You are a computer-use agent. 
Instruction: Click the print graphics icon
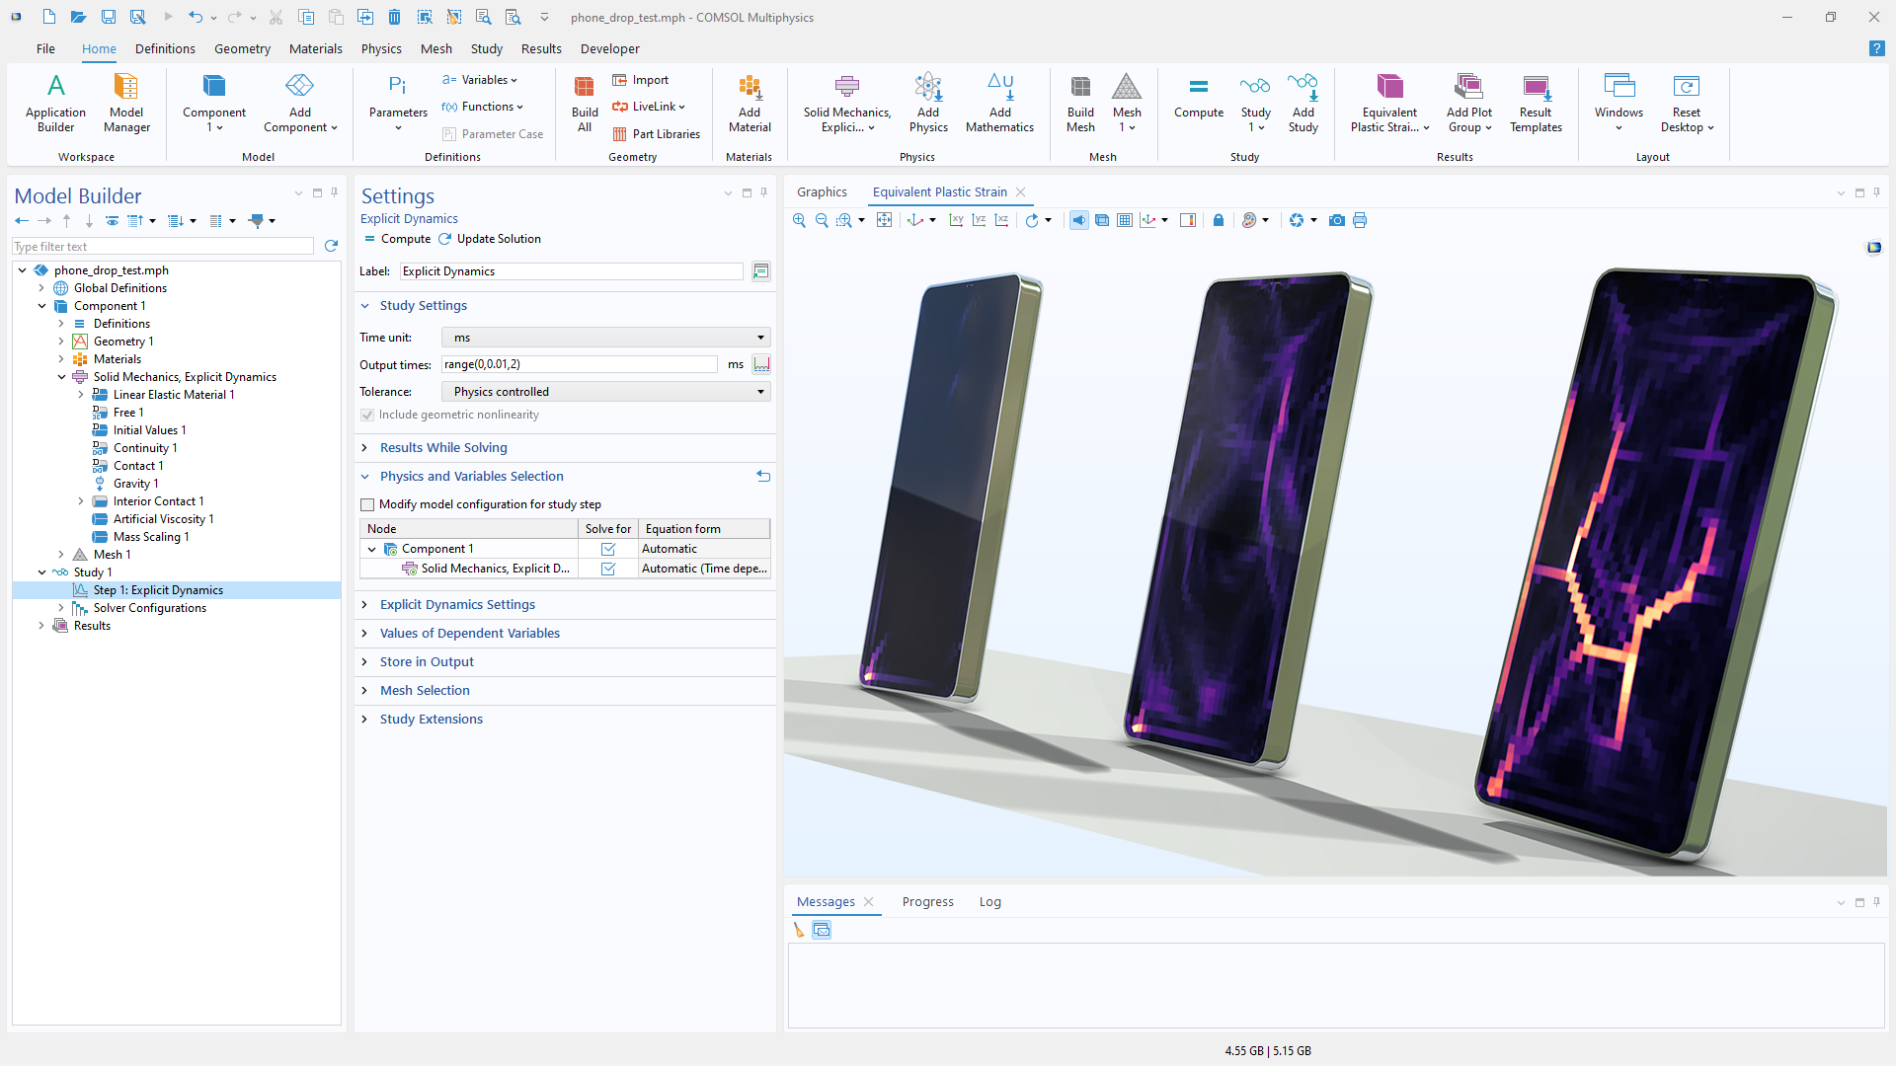tap(1360, 220)
